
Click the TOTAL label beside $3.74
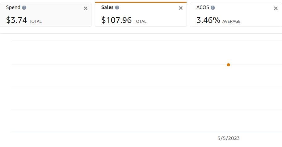(35, 22)
